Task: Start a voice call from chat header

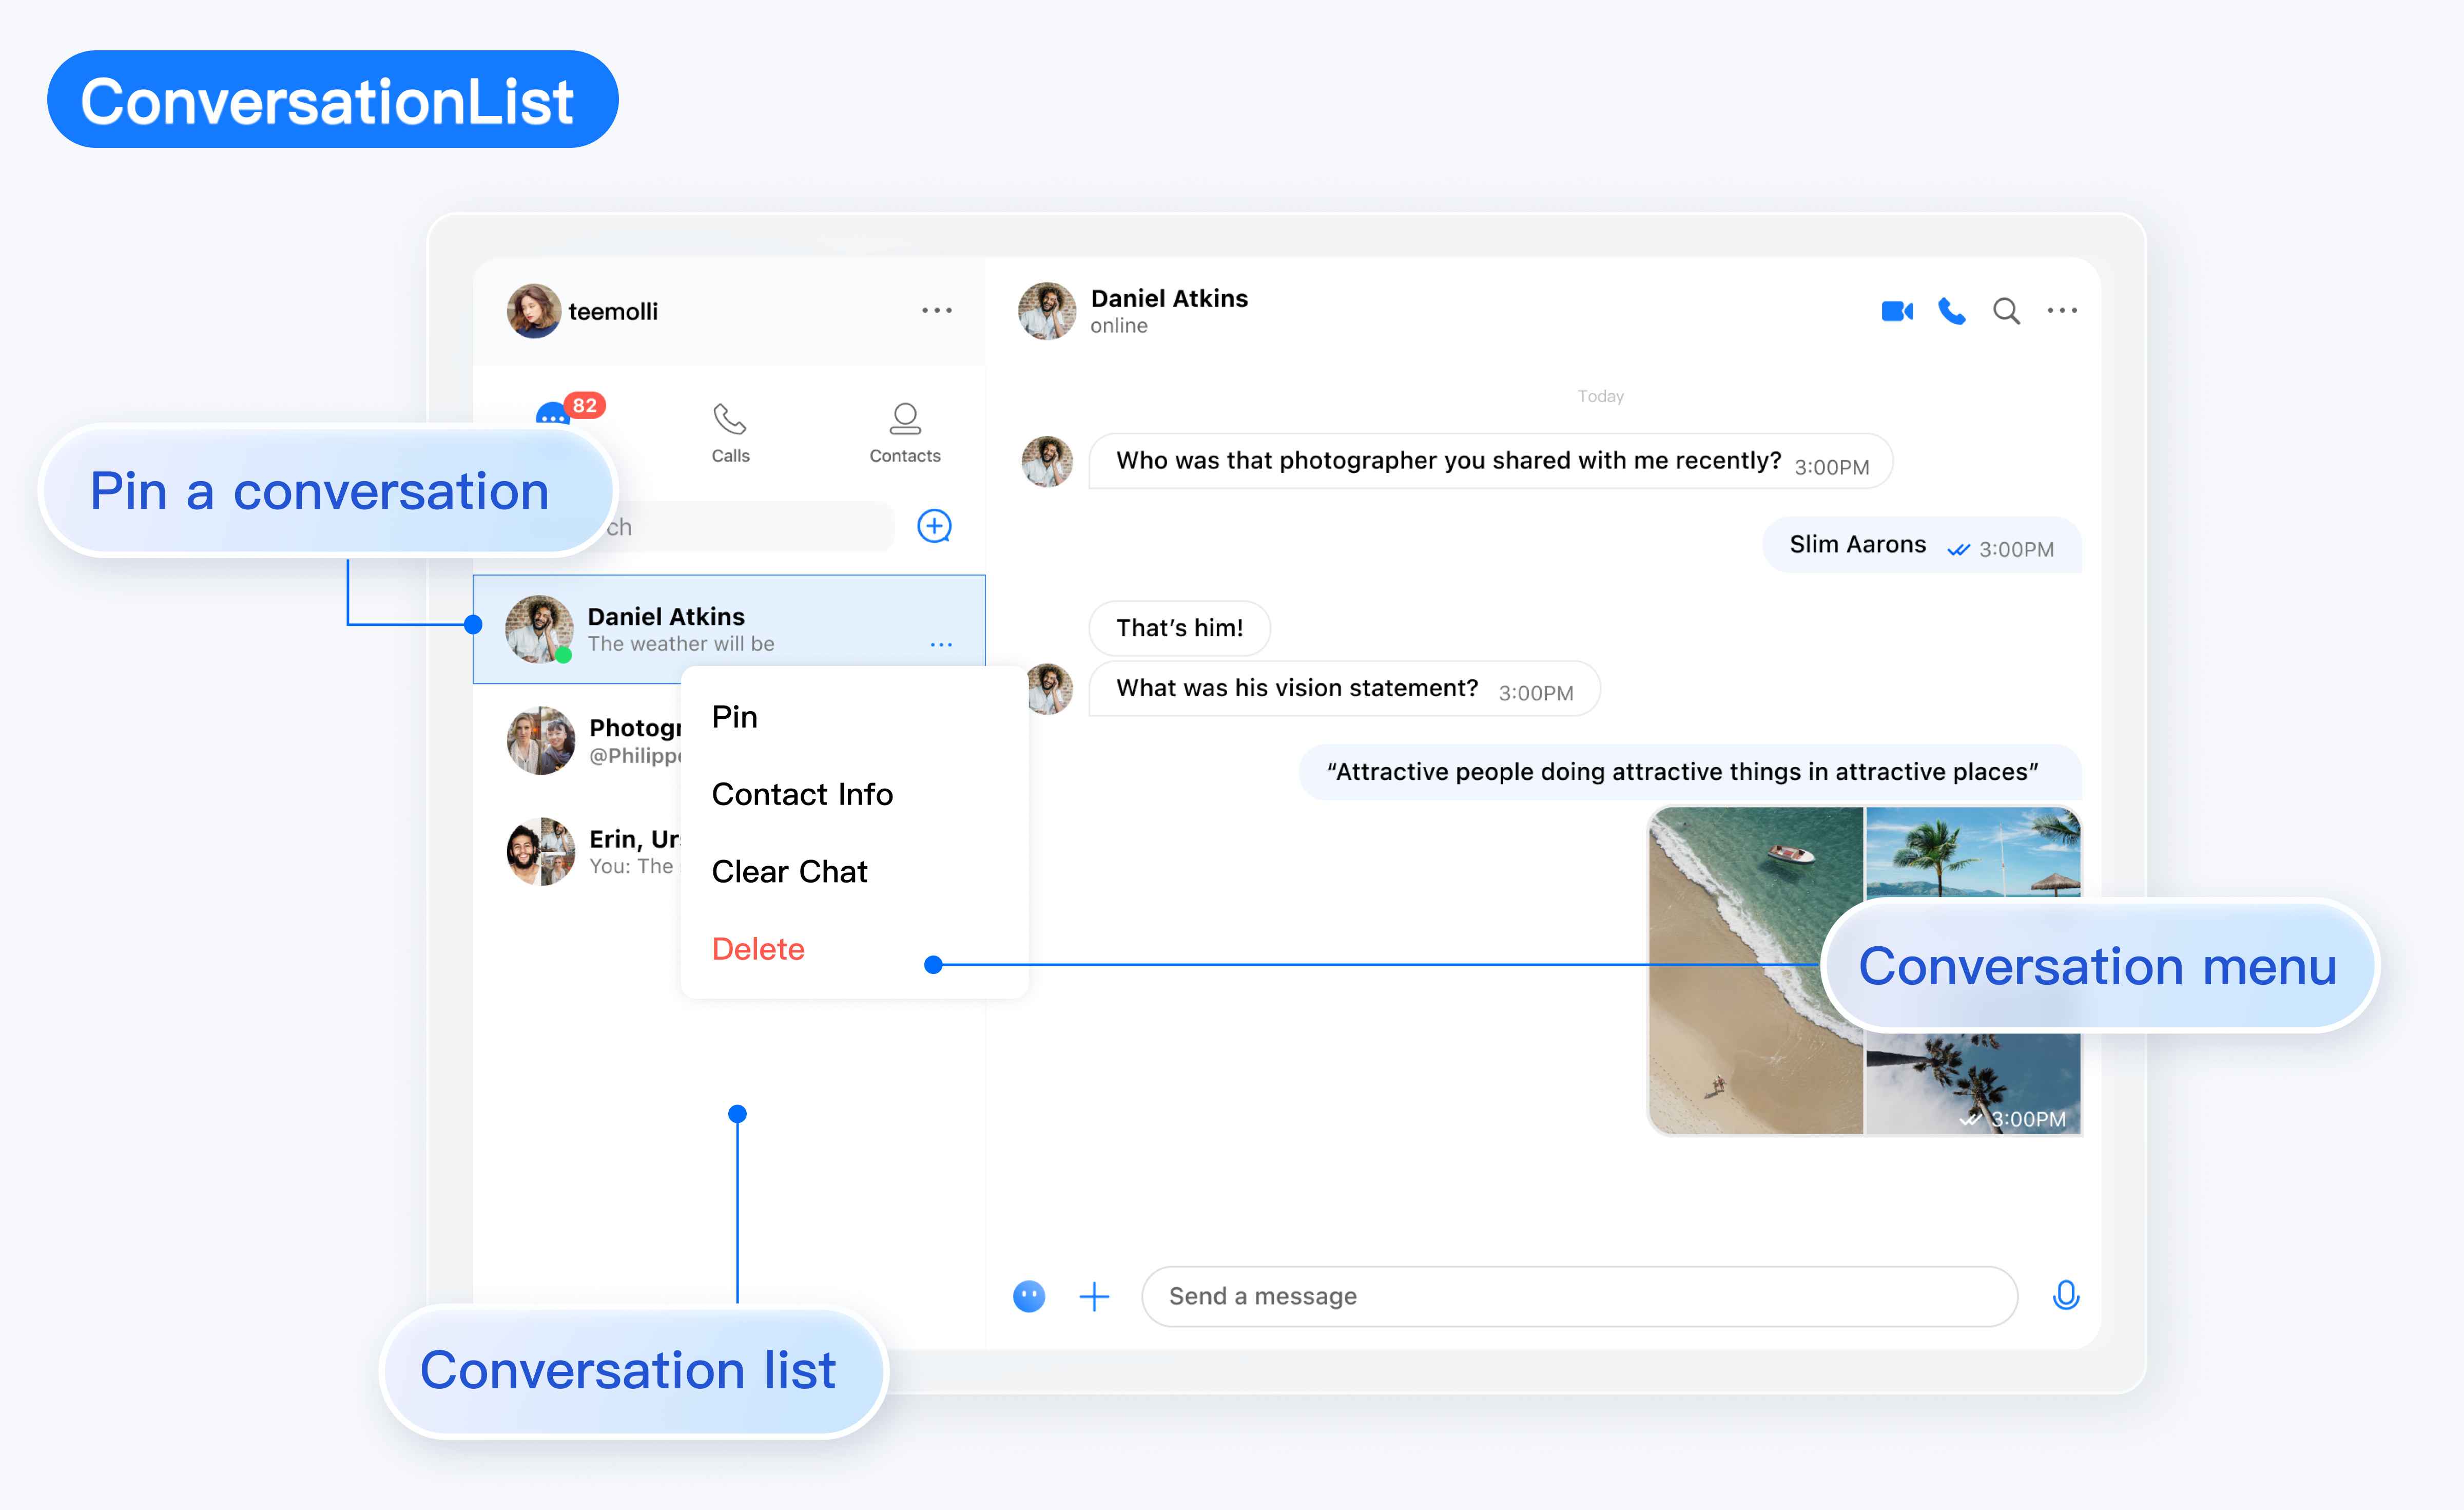Action: coord(1951,311)
